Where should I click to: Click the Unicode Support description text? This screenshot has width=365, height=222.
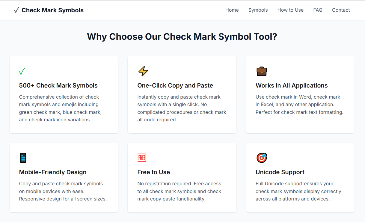298,191
